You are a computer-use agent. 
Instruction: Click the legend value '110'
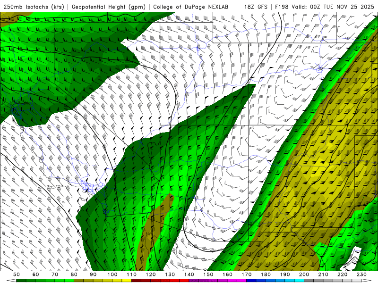click(131, 275)
